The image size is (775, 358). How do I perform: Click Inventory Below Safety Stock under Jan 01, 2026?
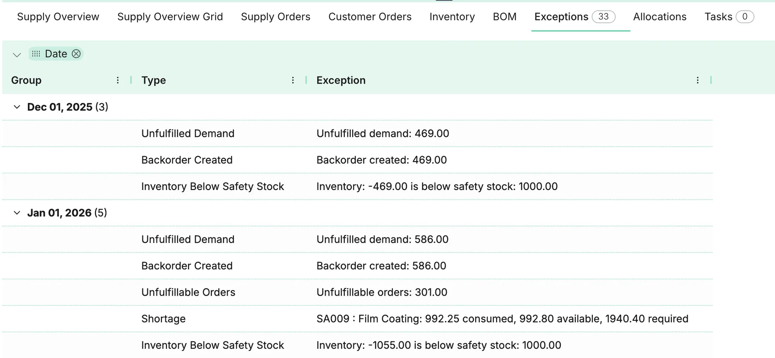click(x=213, y=345)
